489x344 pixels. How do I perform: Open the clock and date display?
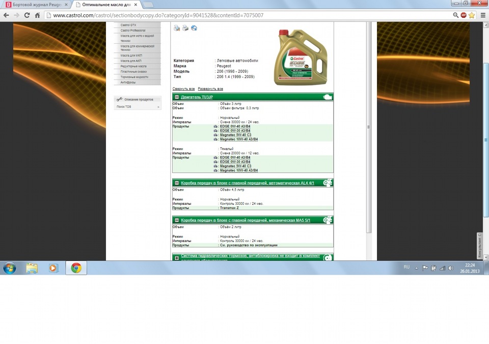pos(470,268)
